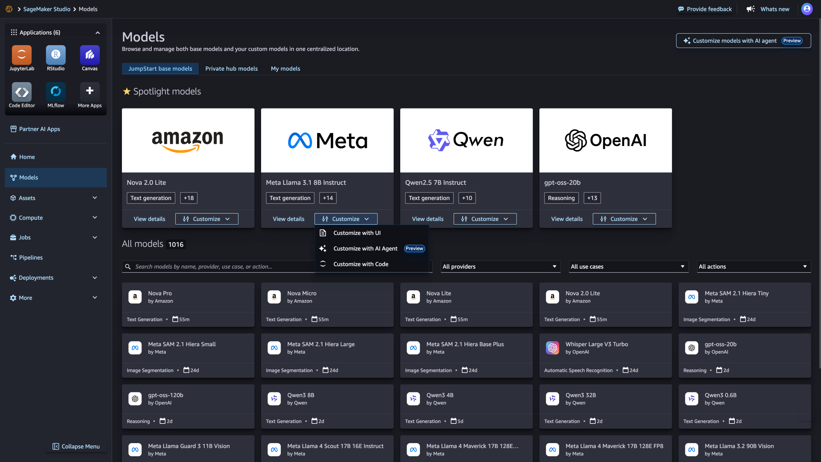This screenshot has width=821, height=462.
Task: Select Pipelines in the sidebar
Action: (30, 257)
